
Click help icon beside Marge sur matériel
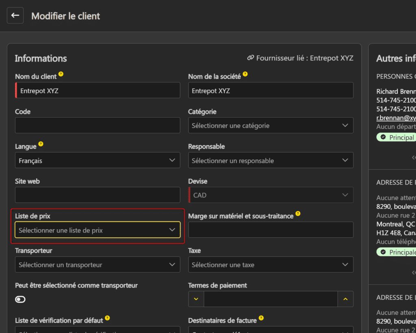pyautogui.click(x=298, y=213)
